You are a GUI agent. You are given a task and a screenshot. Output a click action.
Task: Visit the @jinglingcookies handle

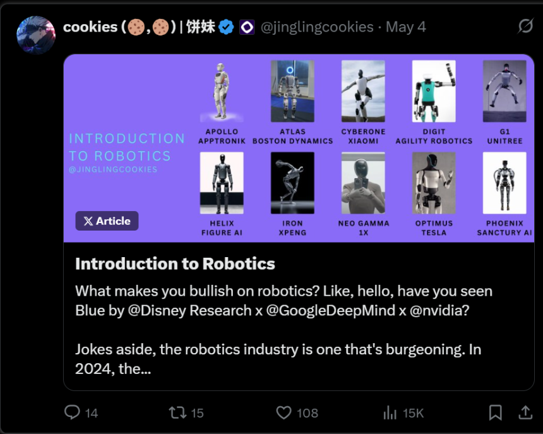click(x=317, y=27)
